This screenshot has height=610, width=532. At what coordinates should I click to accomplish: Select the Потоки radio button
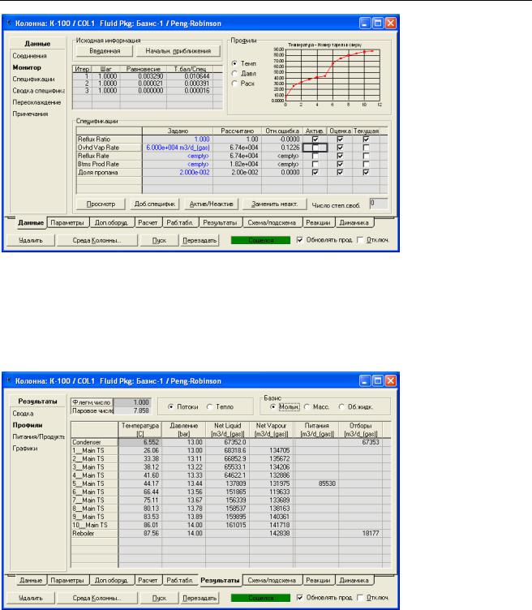point(171,406)
